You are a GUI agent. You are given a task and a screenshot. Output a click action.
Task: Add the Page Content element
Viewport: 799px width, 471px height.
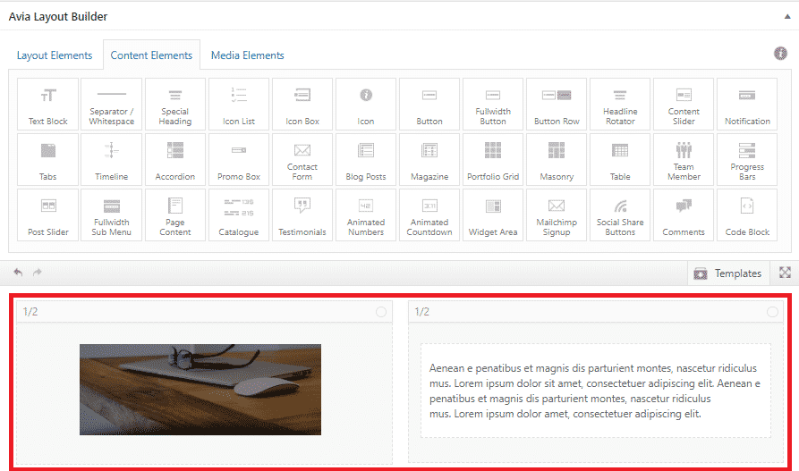(x=175, y=214)
